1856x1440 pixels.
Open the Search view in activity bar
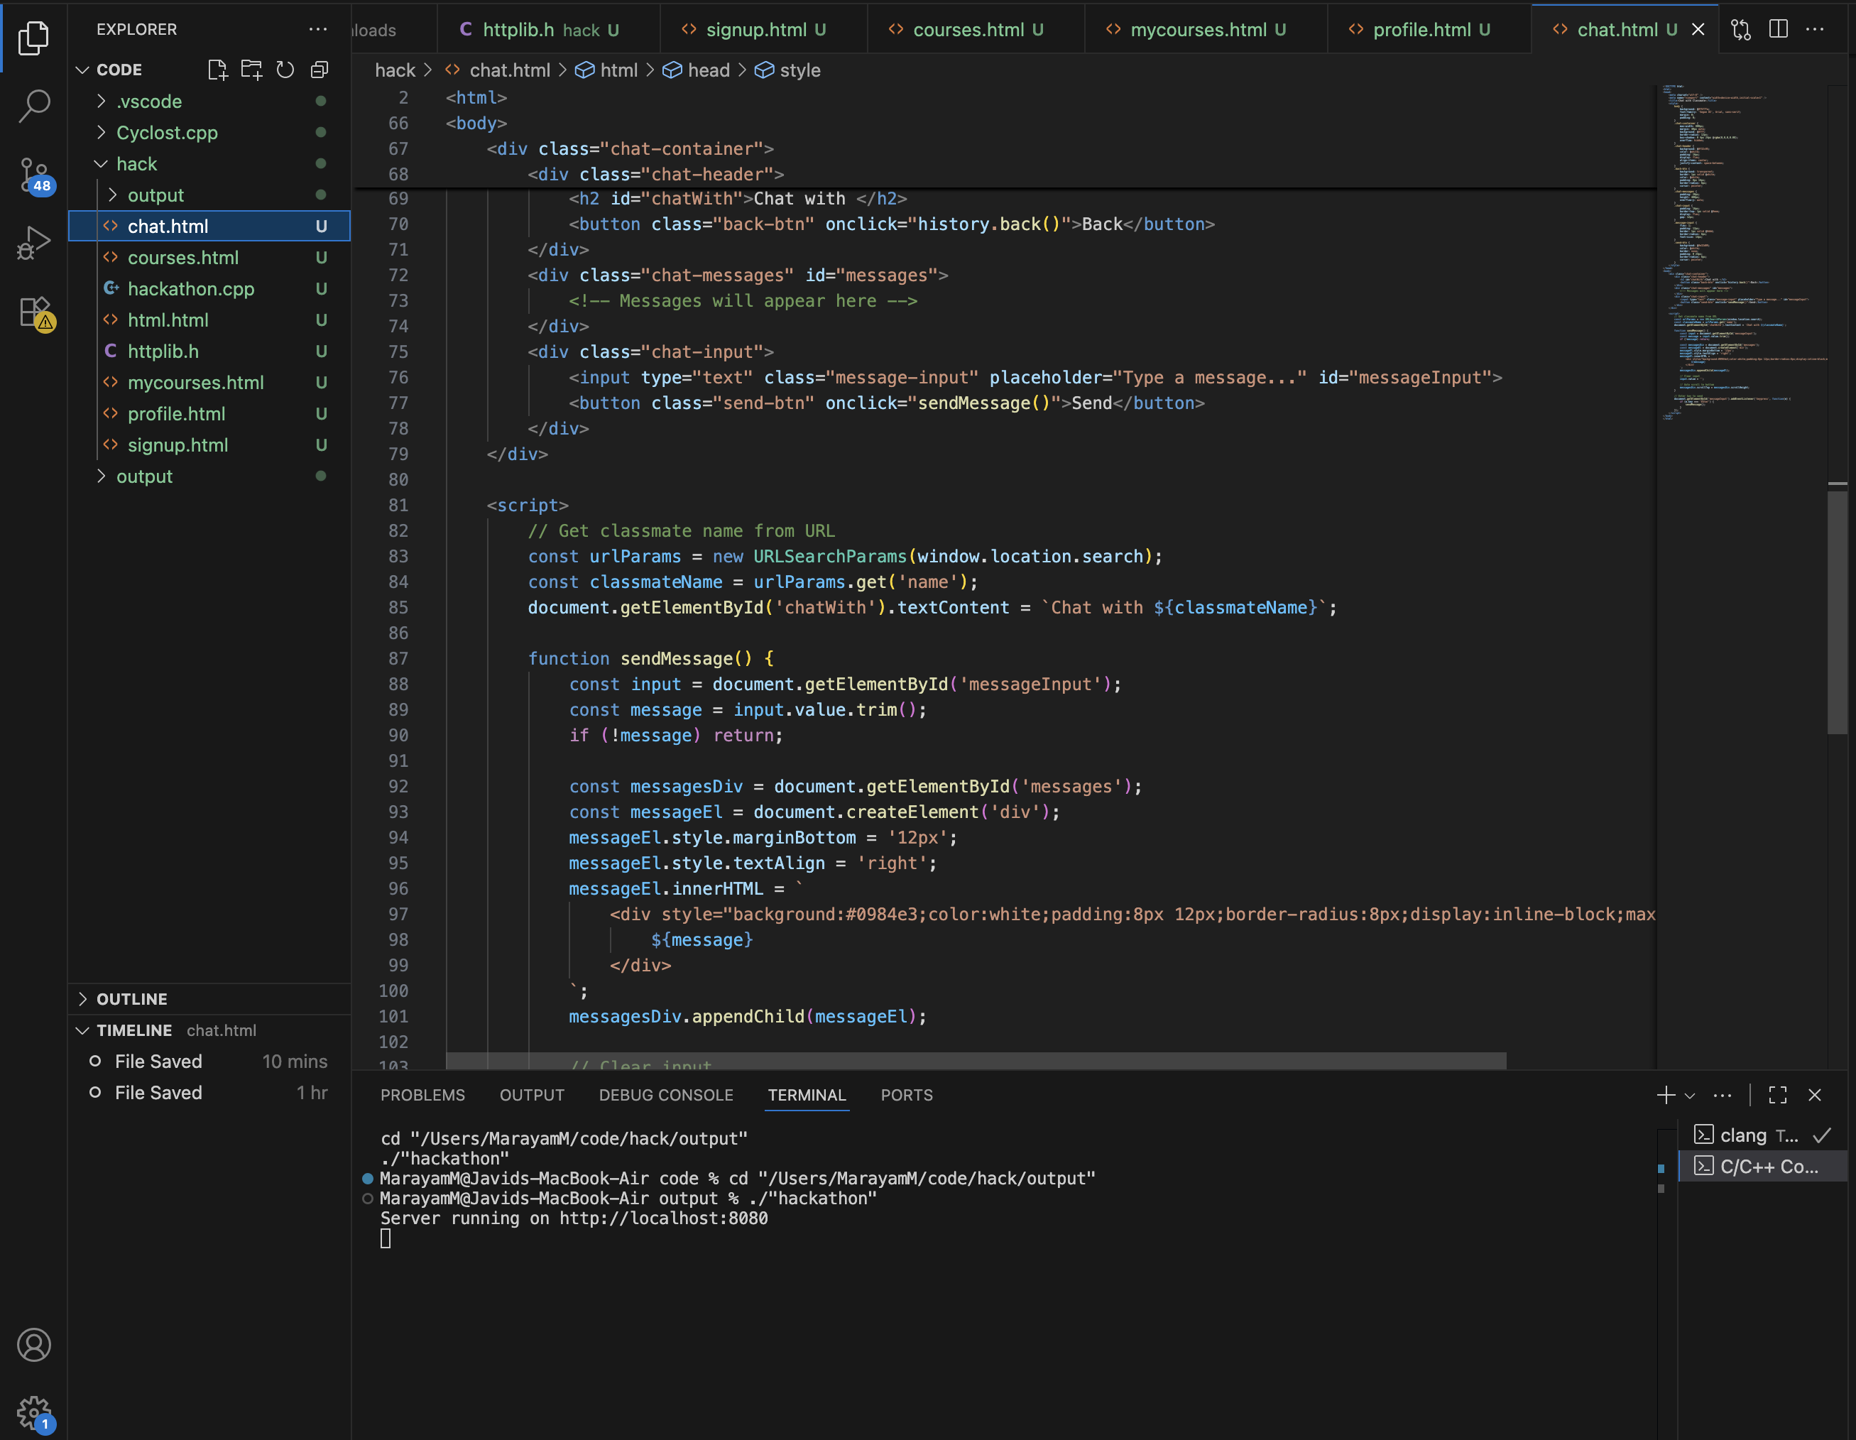pos(34,107)
